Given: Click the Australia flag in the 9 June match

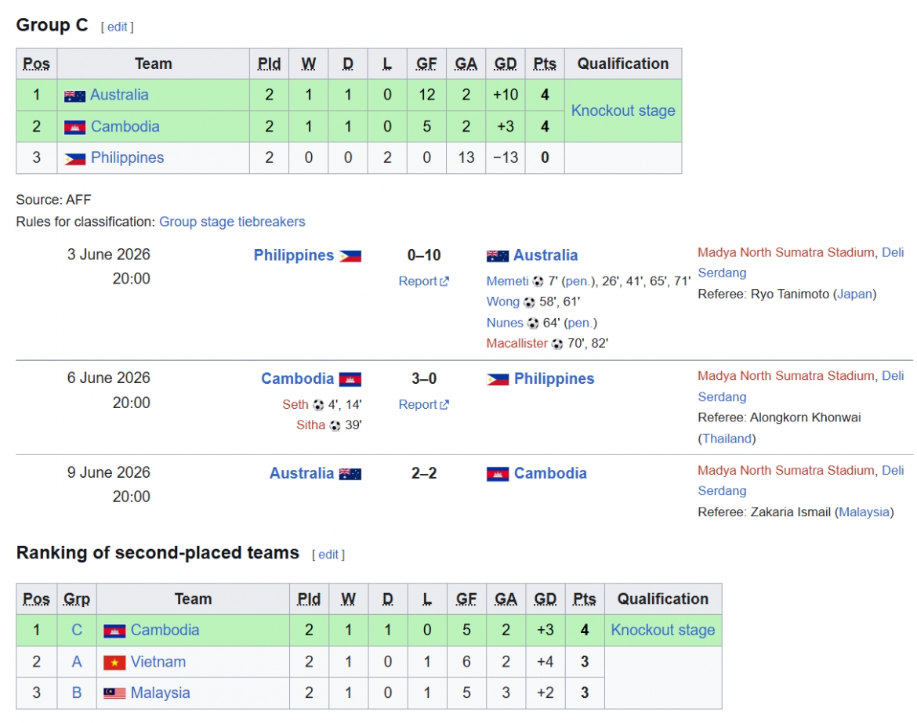Looking at the screenshot, I should click(350, 474).
